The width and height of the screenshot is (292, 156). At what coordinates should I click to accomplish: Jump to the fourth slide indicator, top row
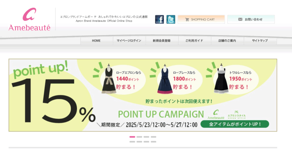[153, 137]
